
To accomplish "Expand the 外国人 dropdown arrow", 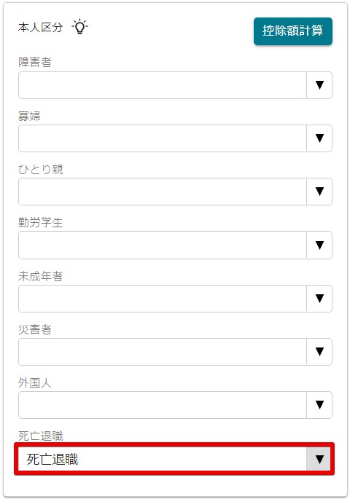I will tap(319, 405).
